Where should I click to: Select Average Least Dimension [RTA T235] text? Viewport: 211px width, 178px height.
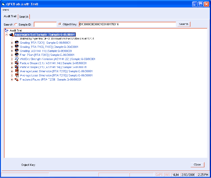[56, 71]
